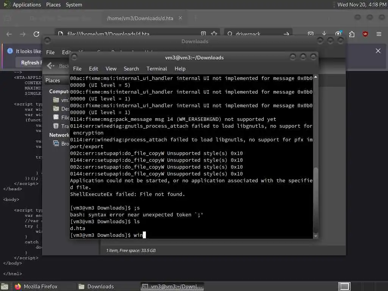Image resolution: width=388 pixels, height=291 pixels.
Task: Click Firefox back navigation arrow
Action: tap(9, 34)
